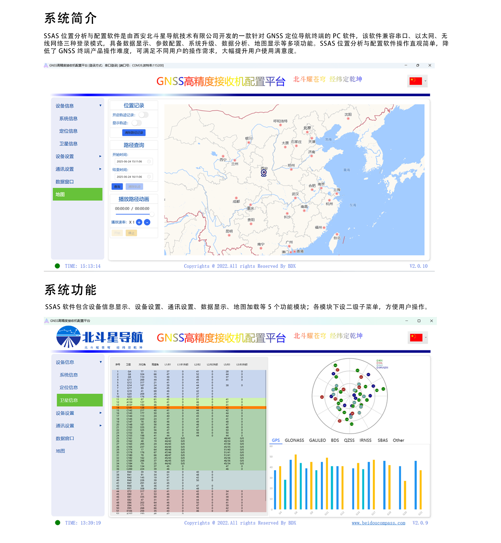Expand 设备设置 menu in map window
Viewport: 501px width, 543px height.
point(100,156)
